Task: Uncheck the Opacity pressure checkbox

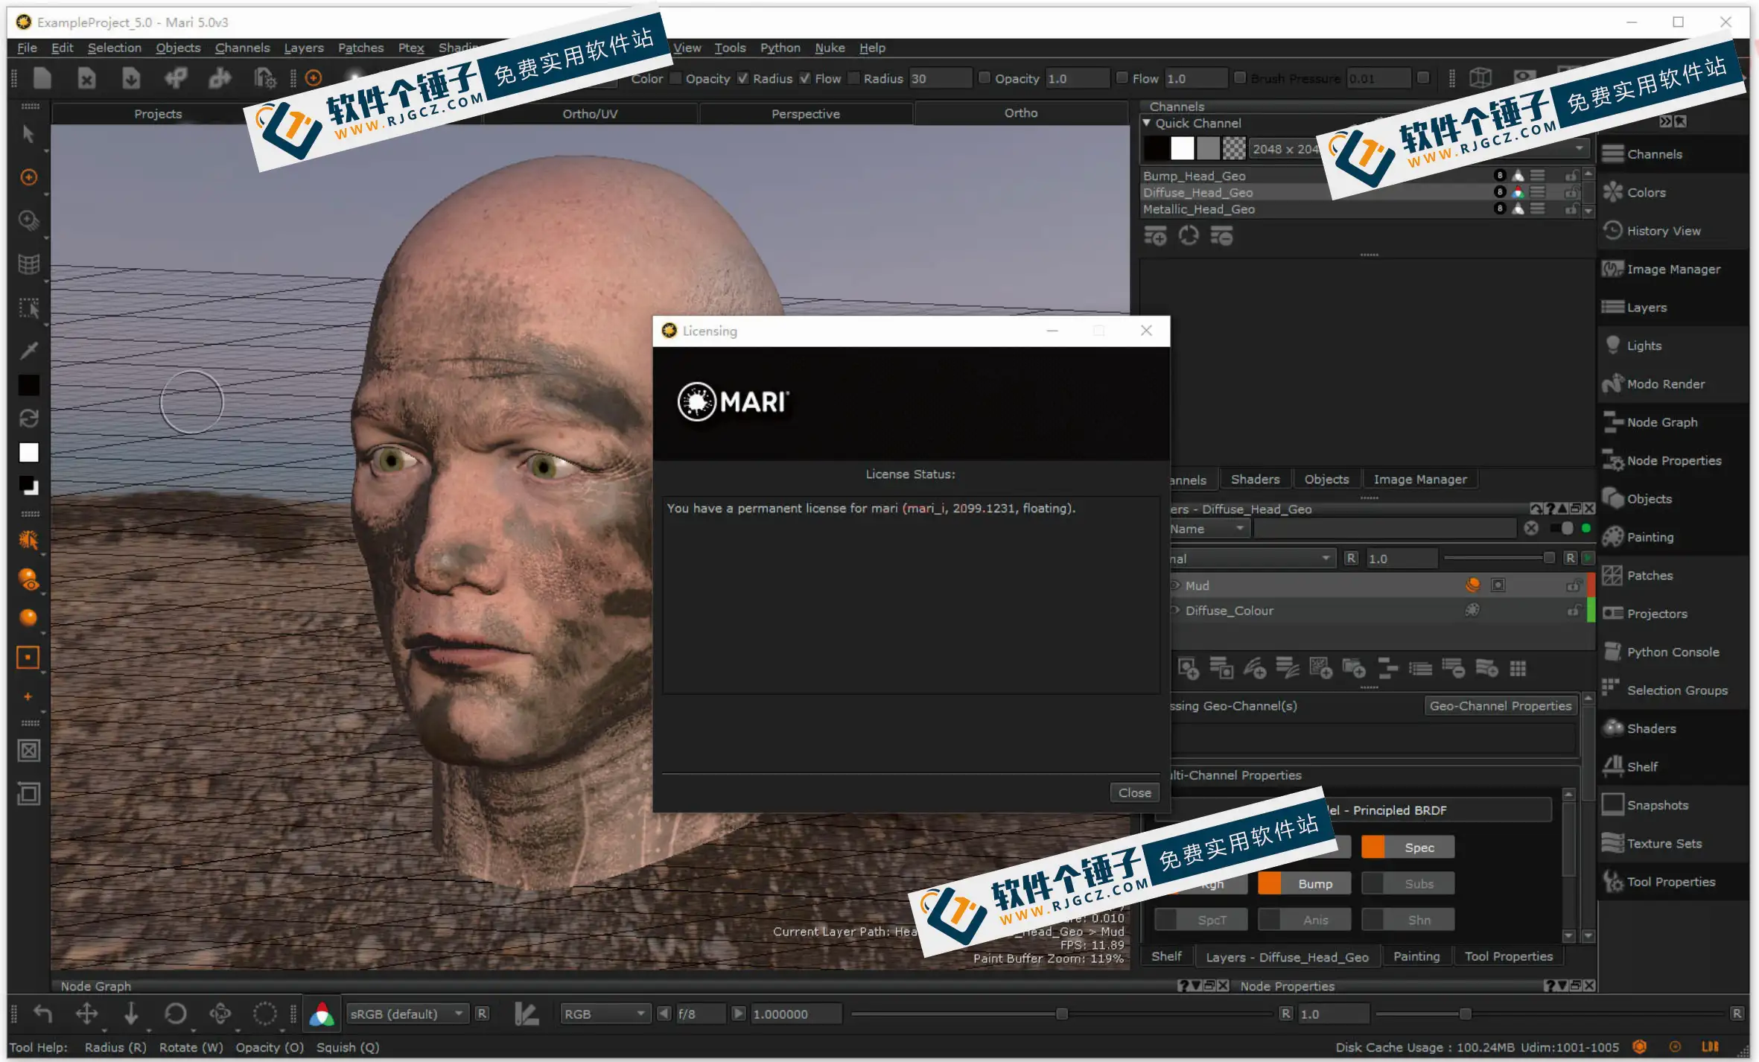Action: coord(743,78)
